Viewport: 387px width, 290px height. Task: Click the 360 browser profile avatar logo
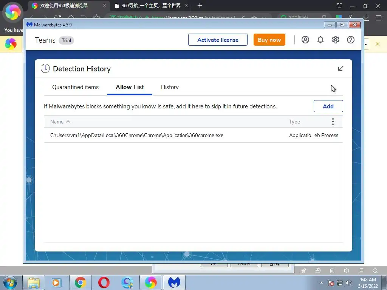[x=13, y=12]
